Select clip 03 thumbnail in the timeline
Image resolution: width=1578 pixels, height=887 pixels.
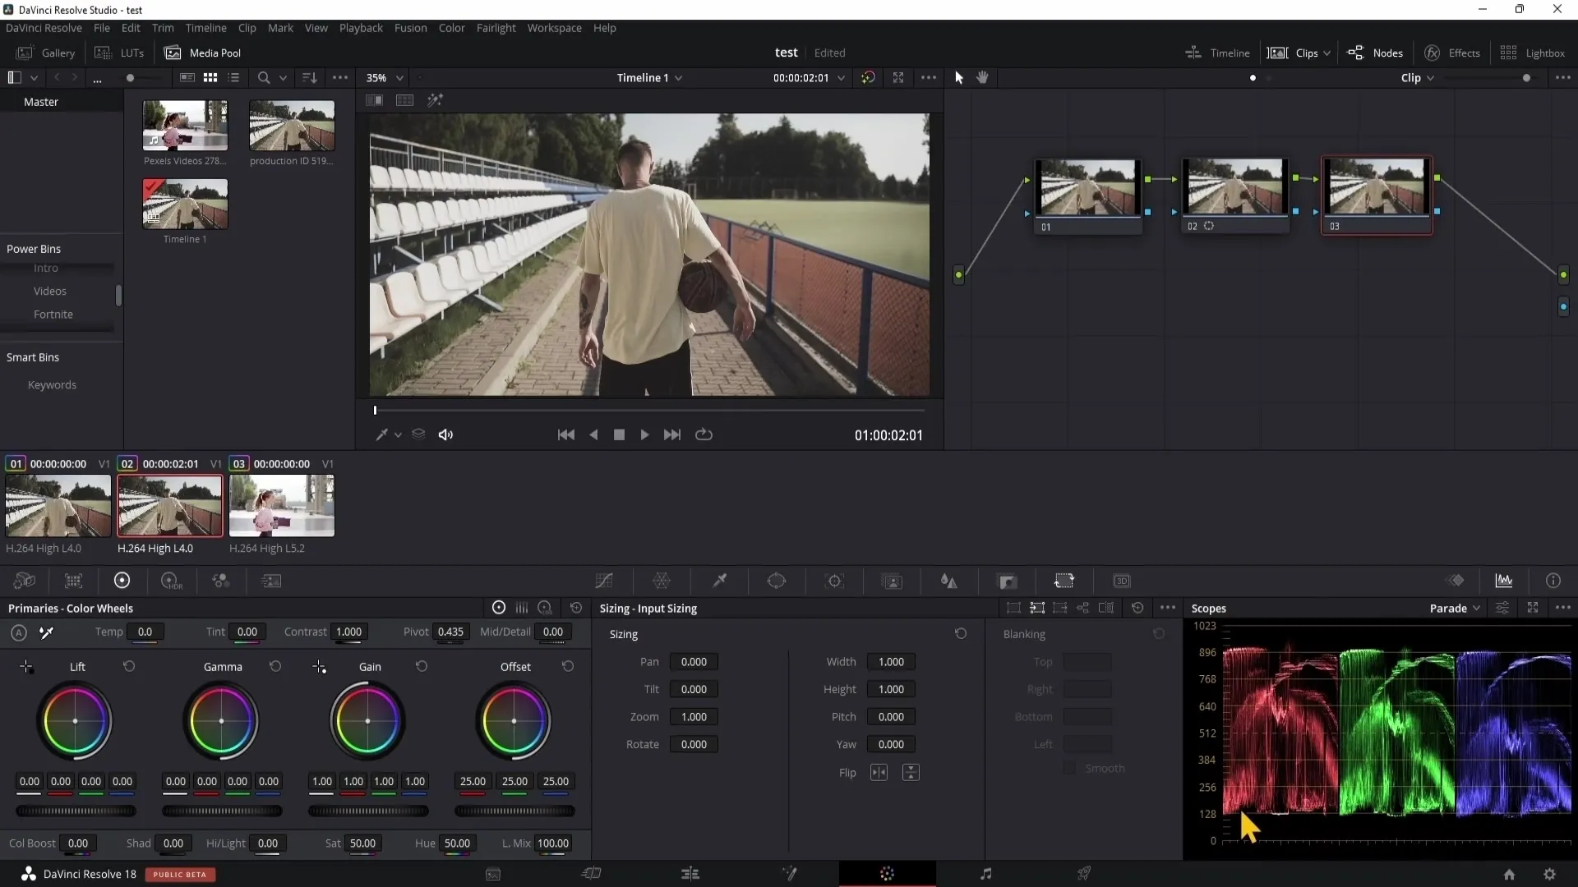pyautogui.click(x=281, y=506)
